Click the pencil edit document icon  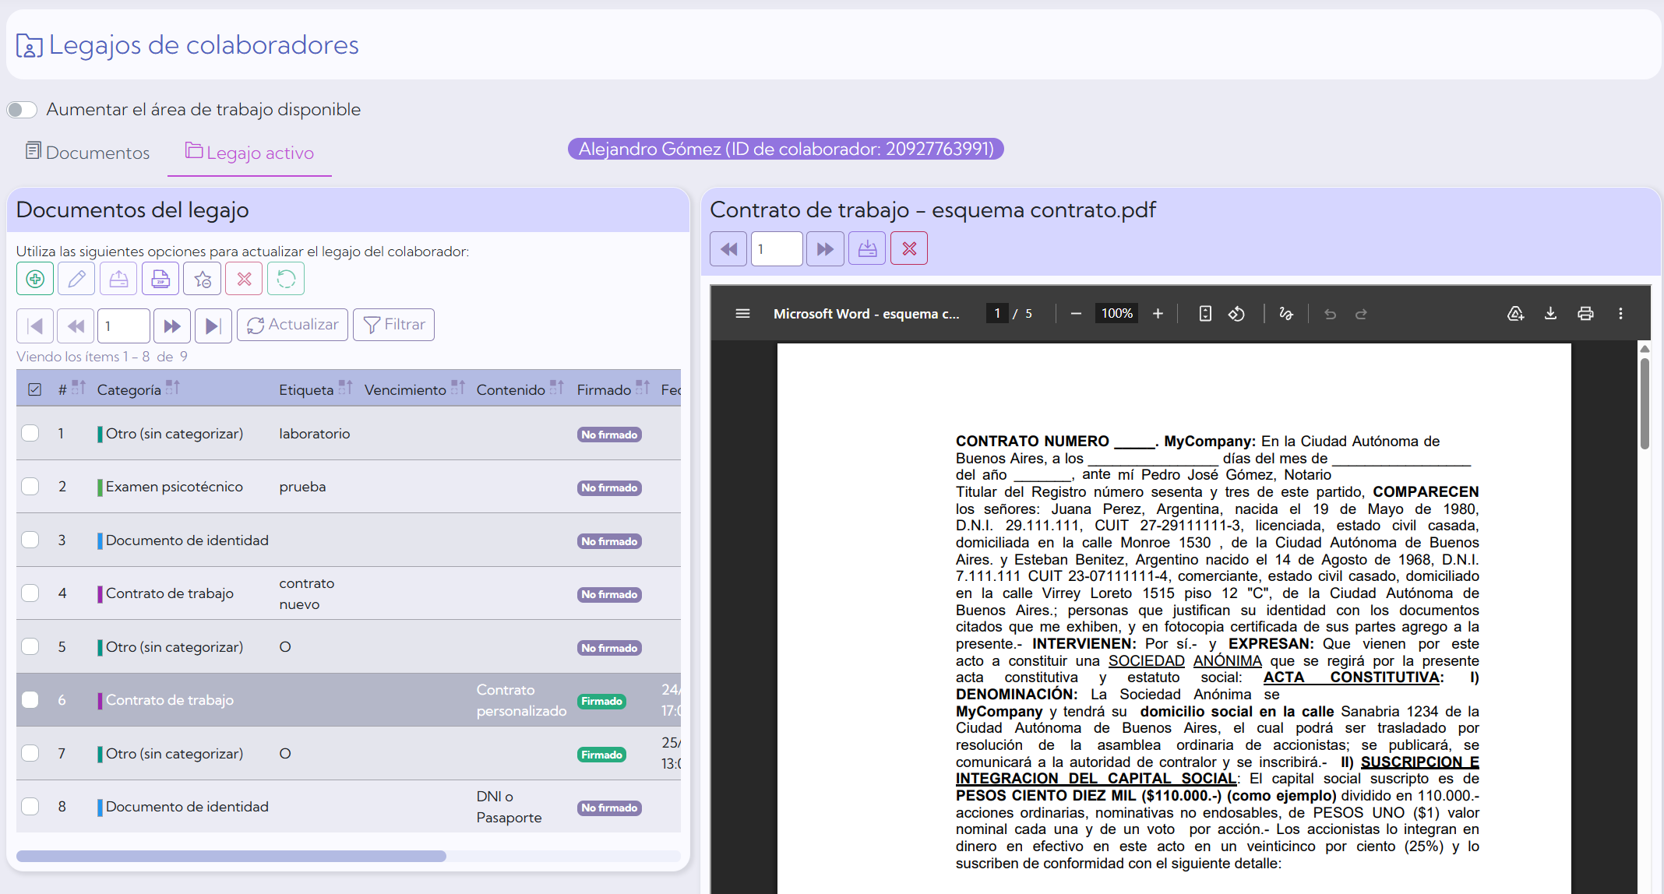[76, 279]
